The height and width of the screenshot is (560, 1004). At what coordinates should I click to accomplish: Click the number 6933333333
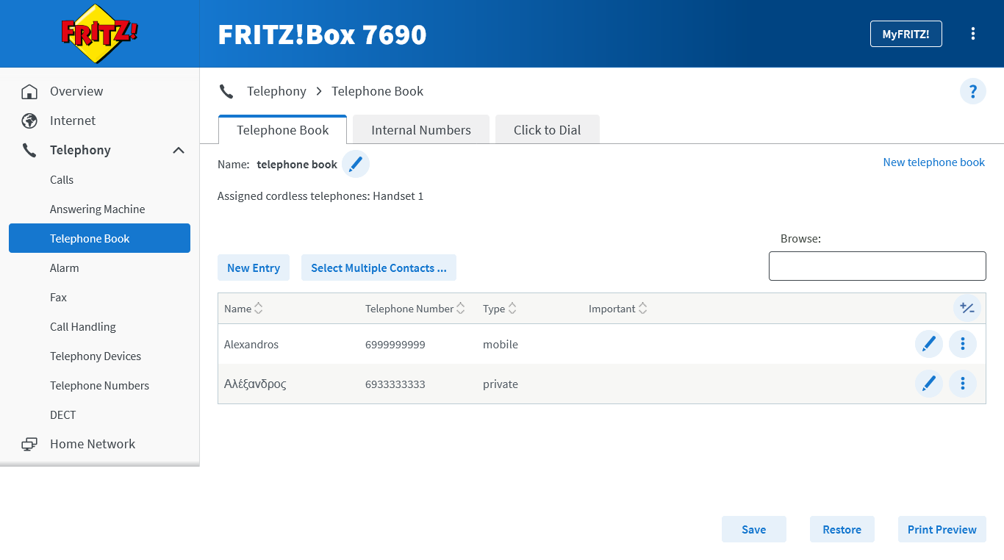pos(395,384)
